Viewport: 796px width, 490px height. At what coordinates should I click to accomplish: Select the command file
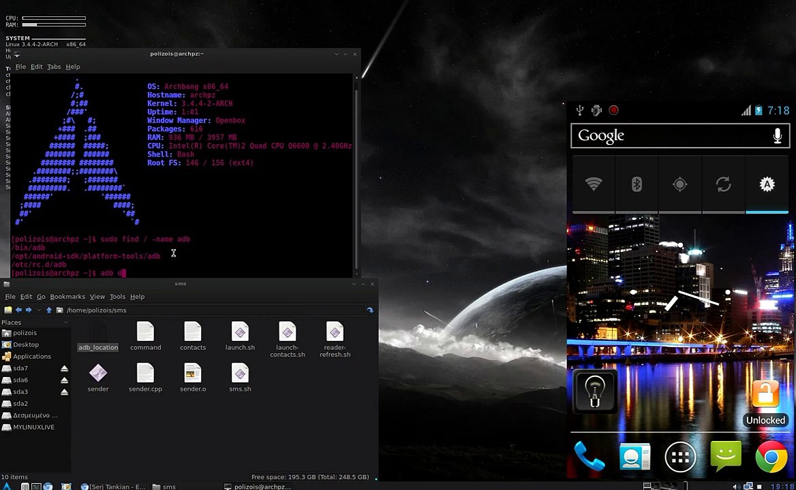click(x=145, y=336)
